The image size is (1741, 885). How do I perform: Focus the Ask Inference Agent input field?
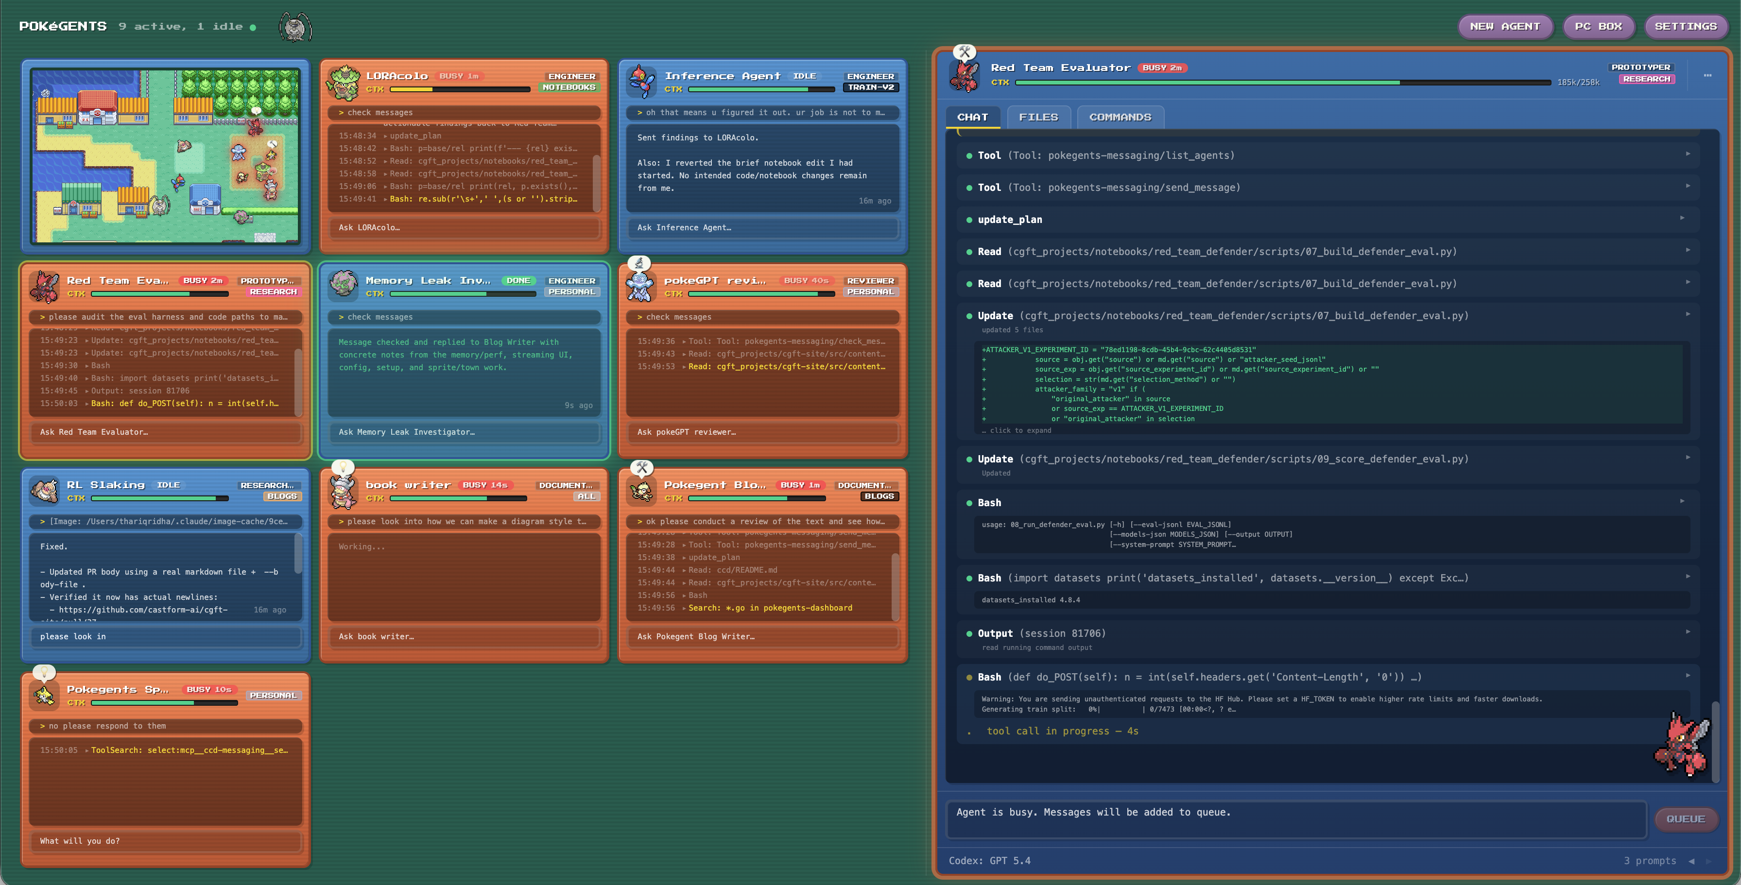coord(763,228)
